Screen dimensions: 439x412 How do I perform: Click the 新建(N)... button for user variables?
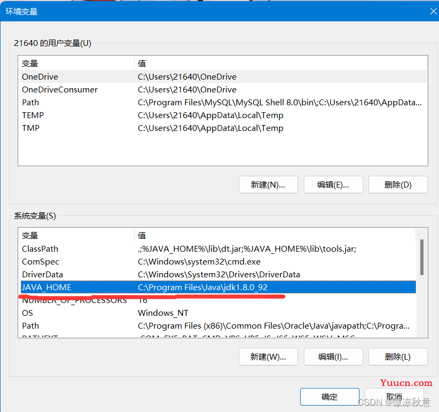click(268, 184)
